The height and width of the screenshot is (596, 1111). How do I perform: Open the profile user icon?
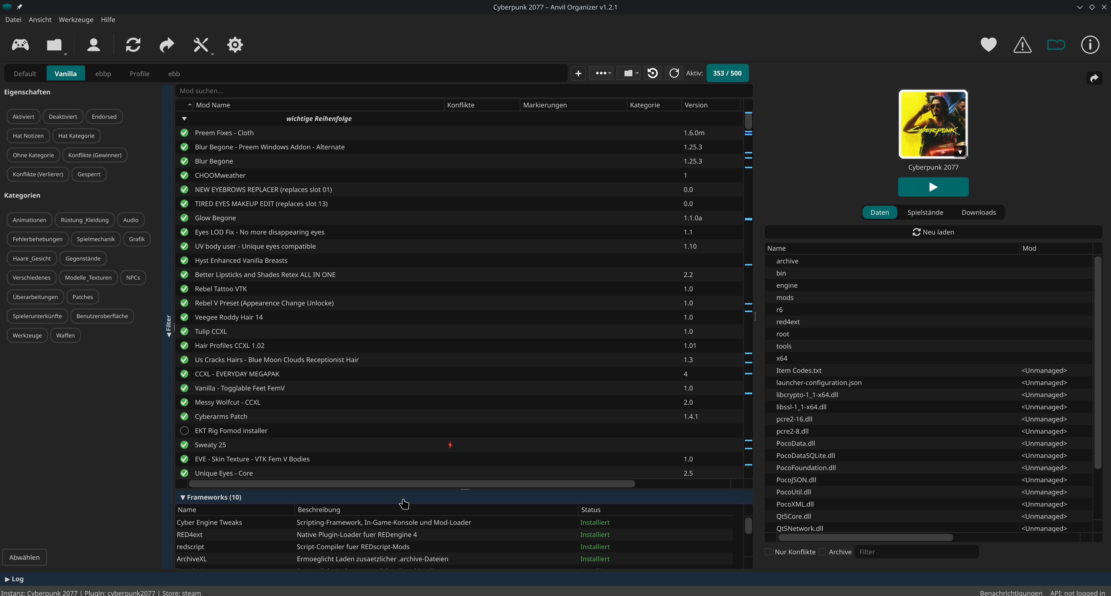[x=93, y=45]
